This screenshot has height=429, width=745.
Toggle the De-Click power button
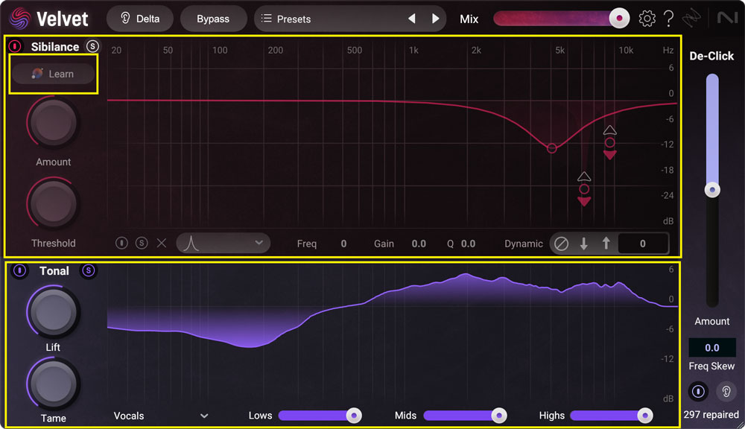[x=698, y=390]
